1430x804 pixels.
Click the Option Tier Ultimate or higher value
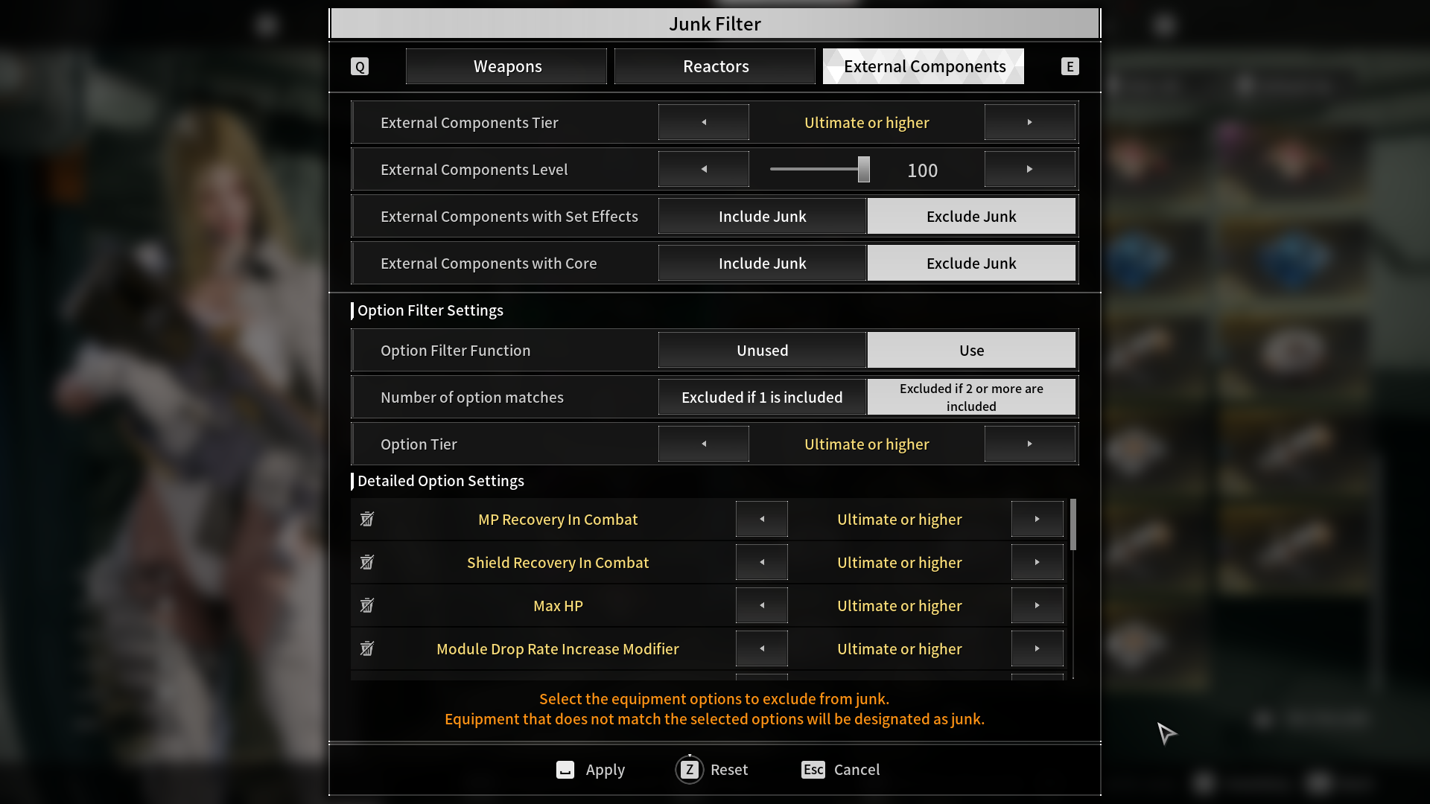[x=867, y=444]
